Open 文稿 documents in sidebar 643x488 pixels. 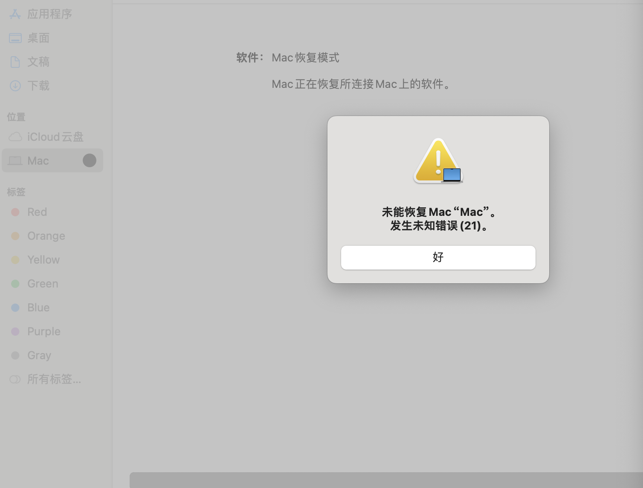click(30, 62)
